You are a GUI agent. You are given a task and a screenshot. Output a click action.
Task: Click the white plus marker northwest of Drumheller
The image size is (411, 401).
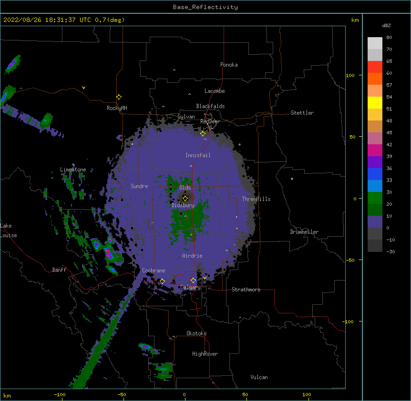pyautogui.click(x=292, y=179)
